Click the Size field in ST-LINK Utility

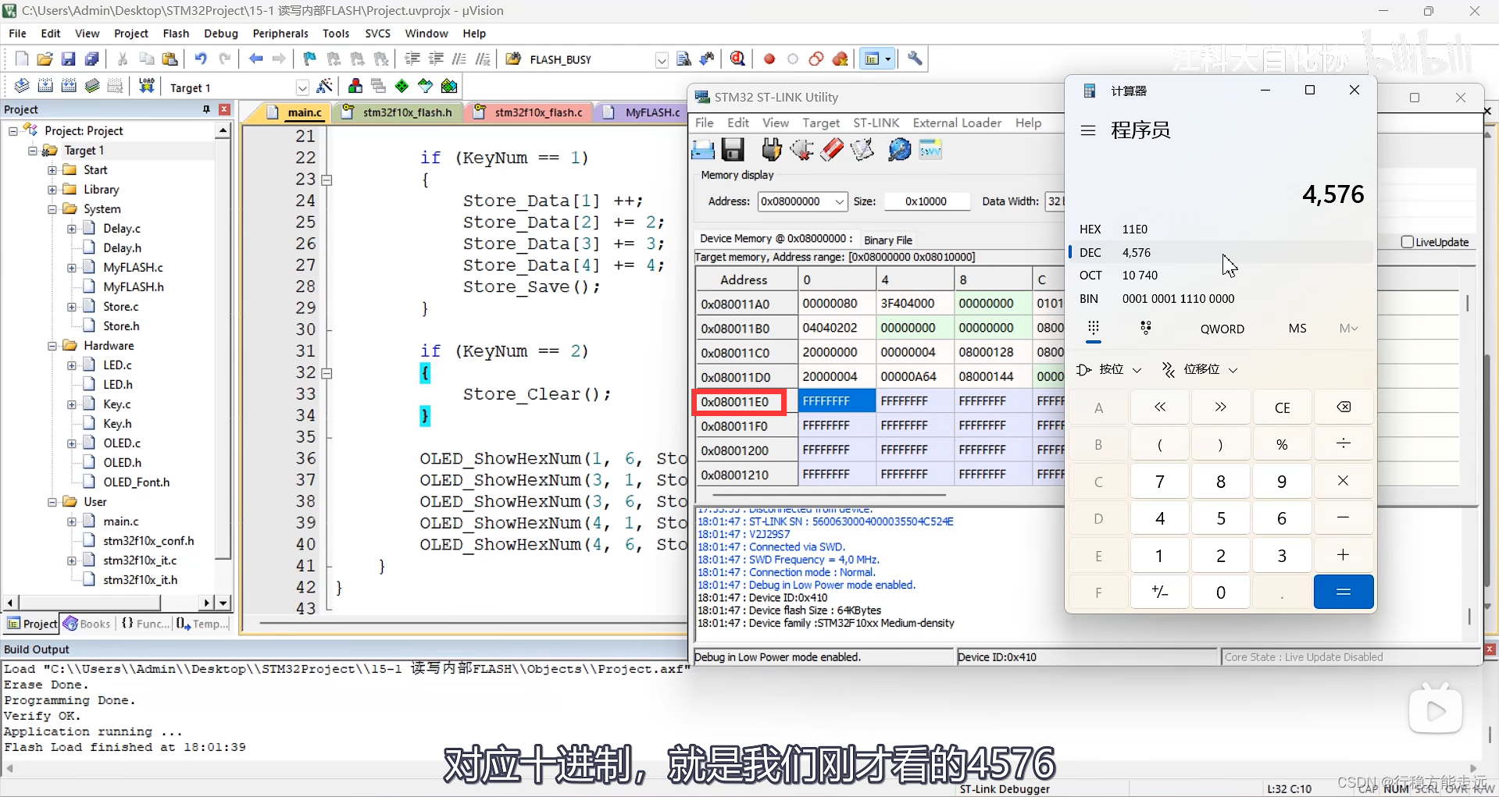point(926,201)
